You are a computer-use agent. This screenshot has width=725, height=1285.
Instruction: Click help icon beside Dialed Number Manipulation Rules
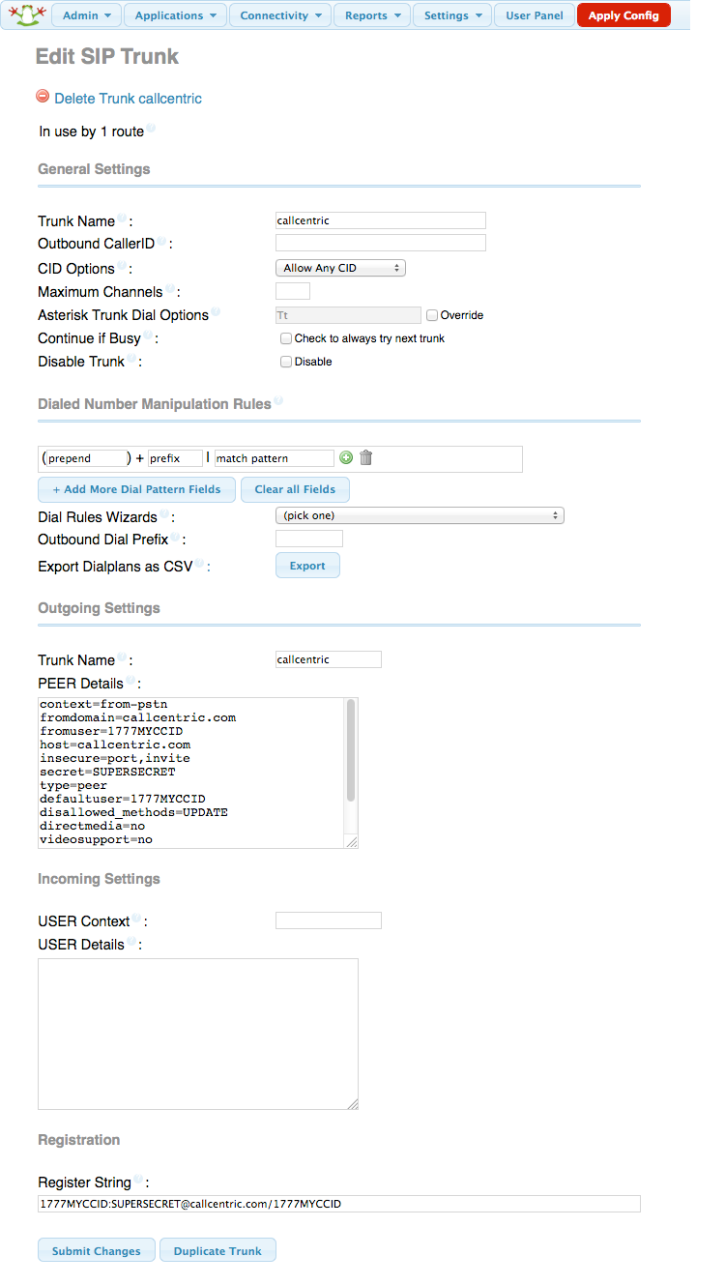tap(278, 401)
